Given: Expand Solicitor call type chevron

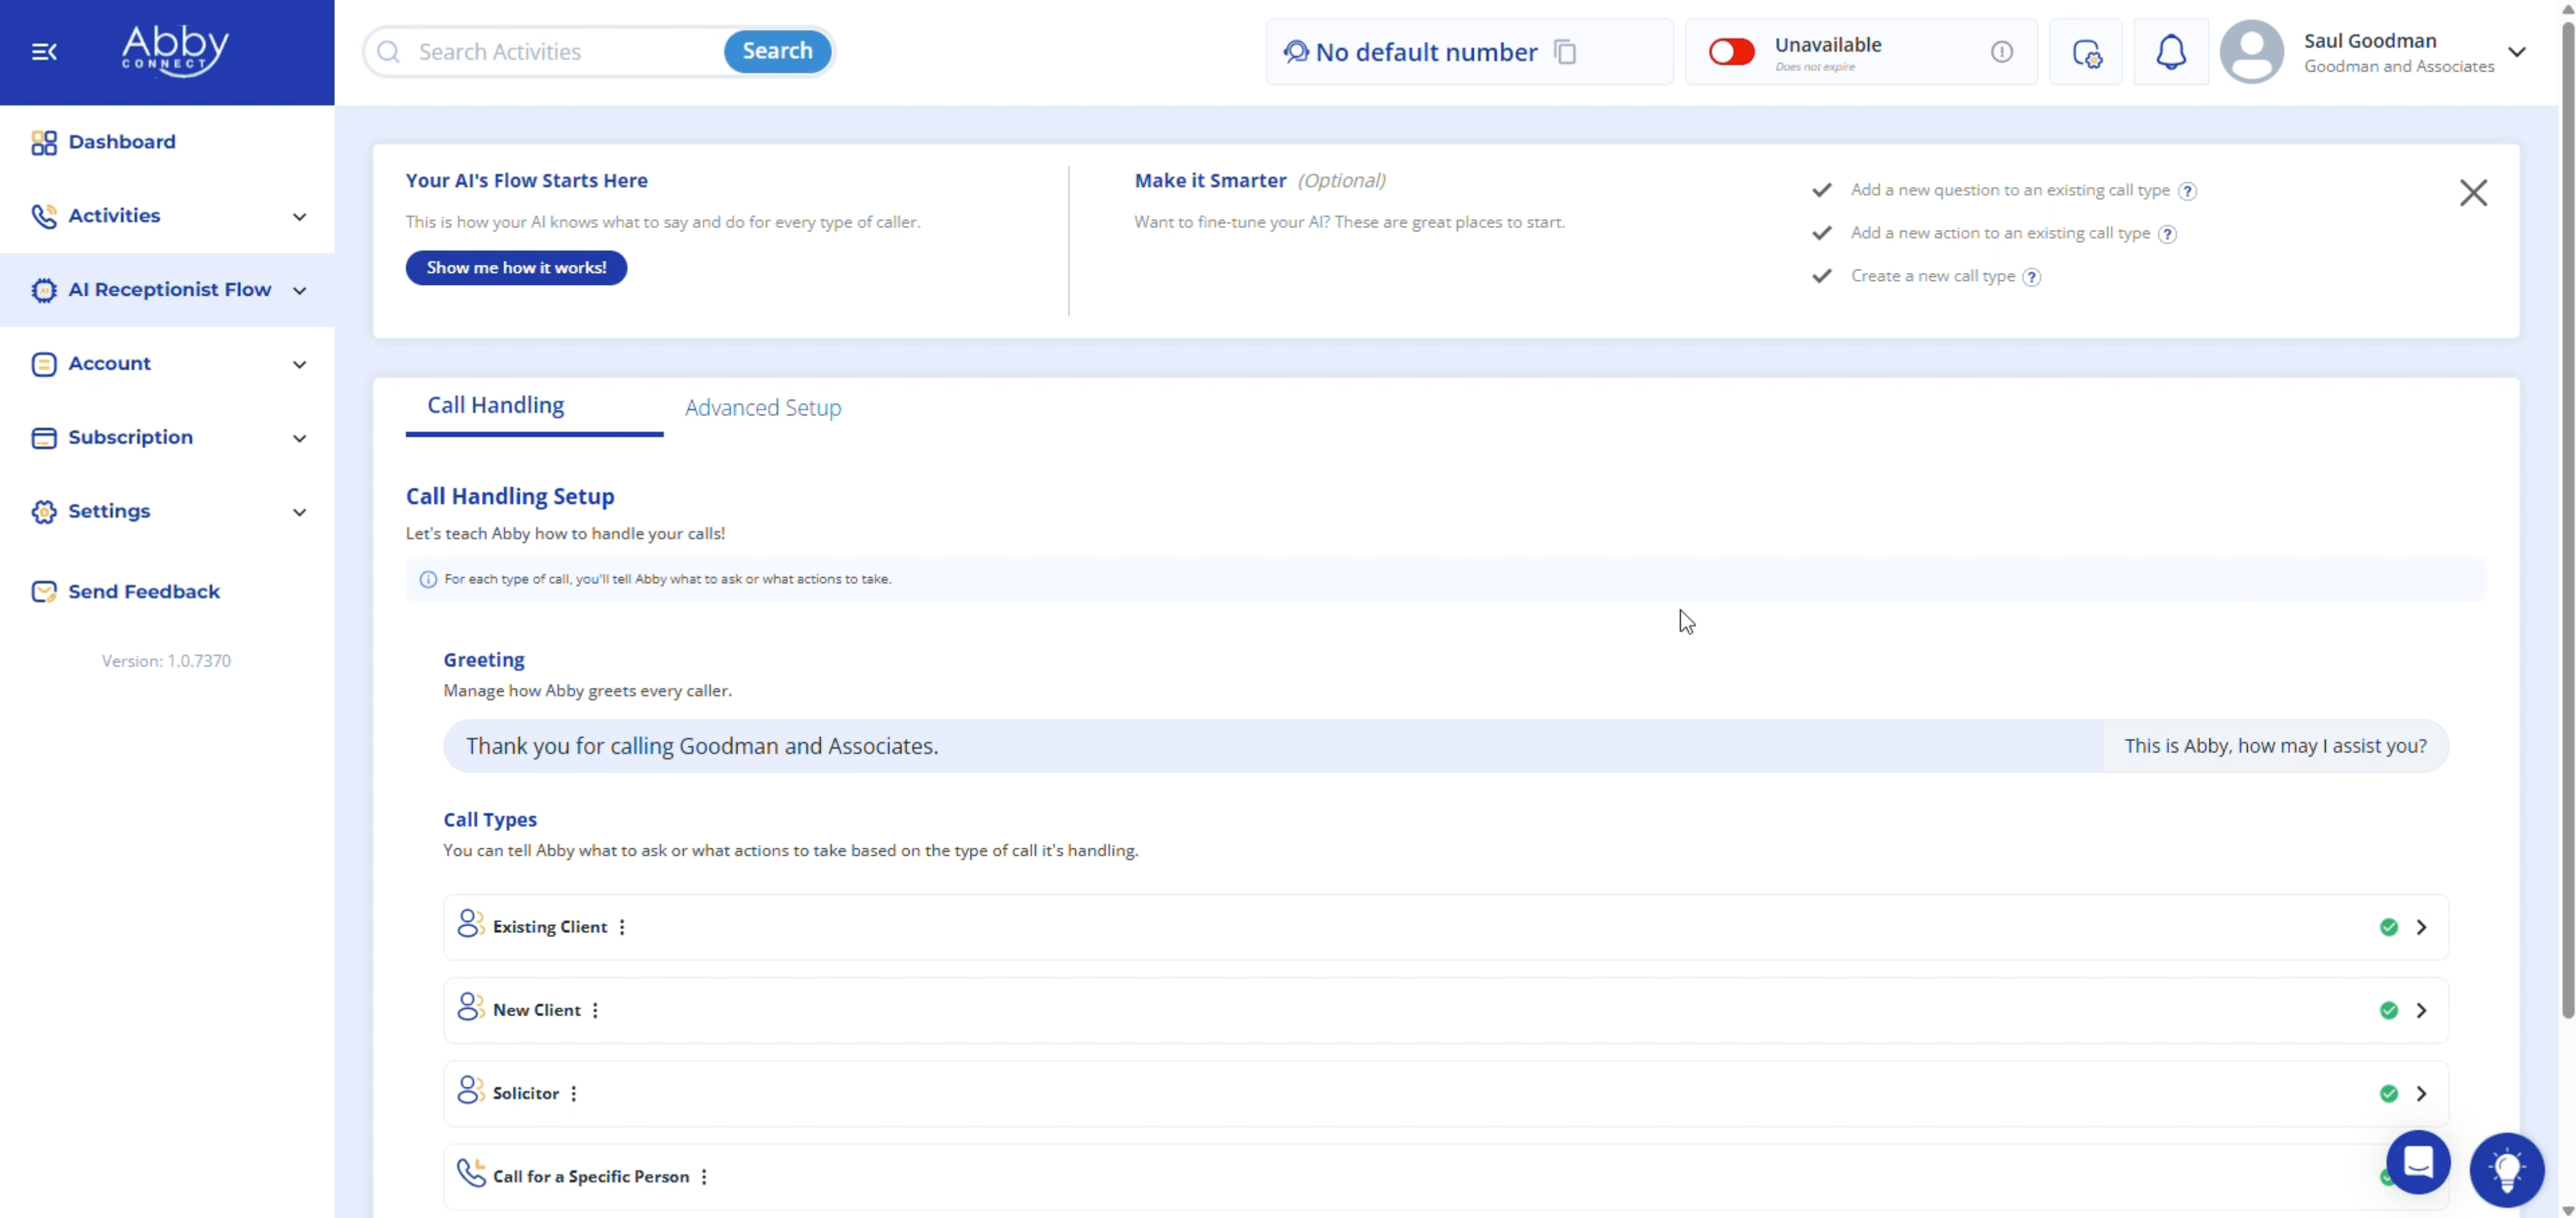Looking at the screenshot, I should tap(2421, 1093).
